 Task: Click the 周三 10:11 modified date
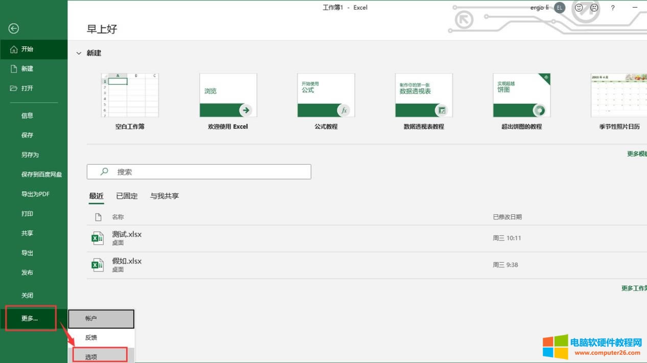click(507, 238)
